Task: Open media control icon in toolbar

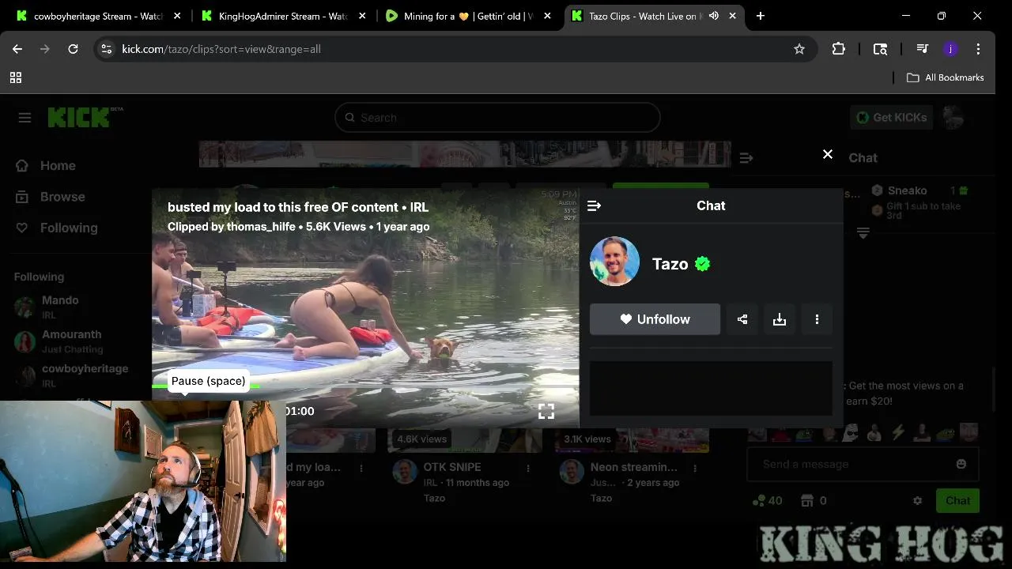Action: [x=922, y=49]
